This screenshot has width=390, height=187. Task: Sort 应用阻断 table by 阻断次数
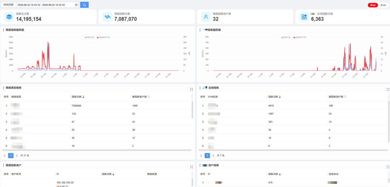[x=279, y=97]
